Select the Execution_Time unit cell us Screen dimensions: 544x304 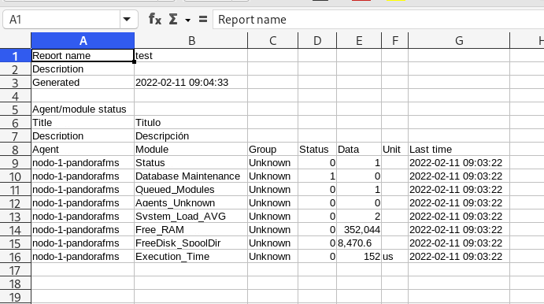pos(395,257)
